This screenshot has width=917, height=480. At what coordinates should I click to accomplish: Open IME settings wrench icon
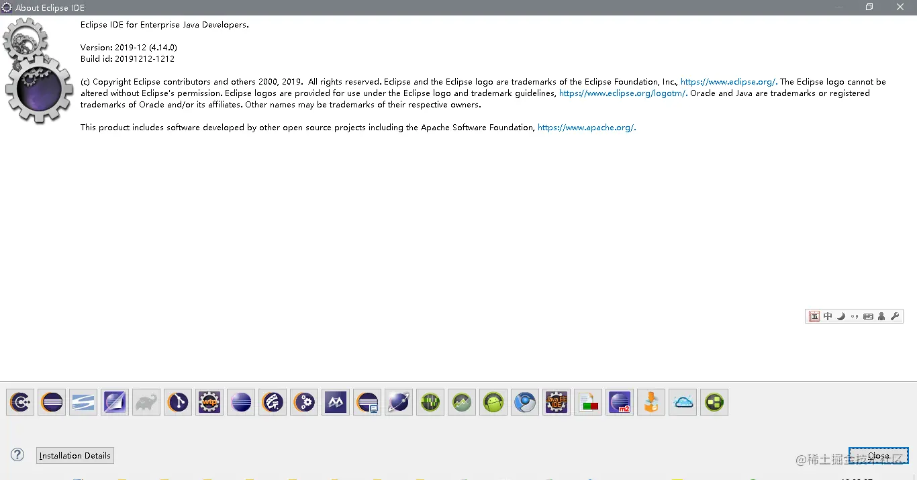[895, 316]
